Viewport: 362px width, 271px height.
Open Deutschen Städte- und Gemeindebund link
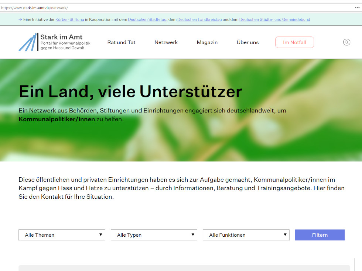(x=274, y=20)
